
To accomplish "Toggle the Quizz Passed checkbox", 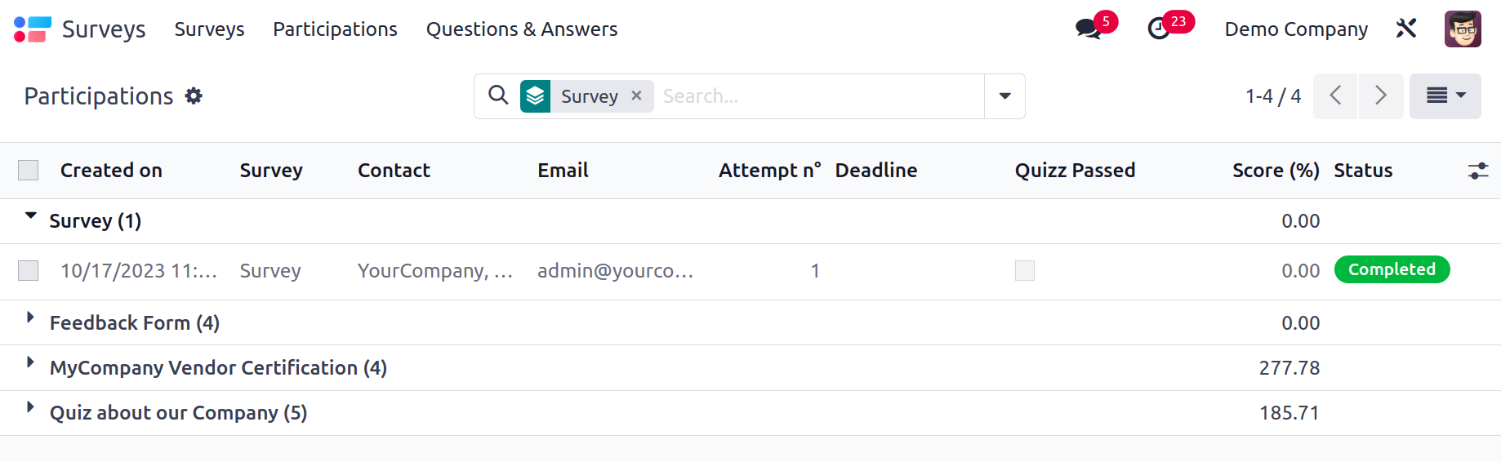I will coord(1024,270).
